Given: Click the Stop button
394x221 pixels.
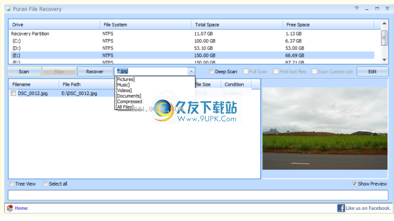Looking at the screenshot, I should (x=59, y=71).
